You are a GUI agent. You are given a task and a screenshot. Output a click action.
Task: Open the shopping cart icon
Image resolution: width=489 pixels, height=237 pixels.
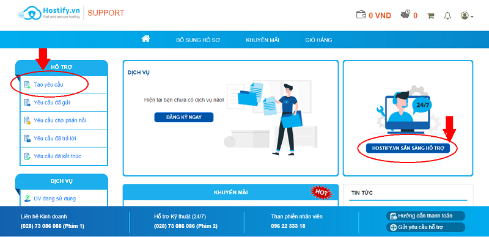431,16
